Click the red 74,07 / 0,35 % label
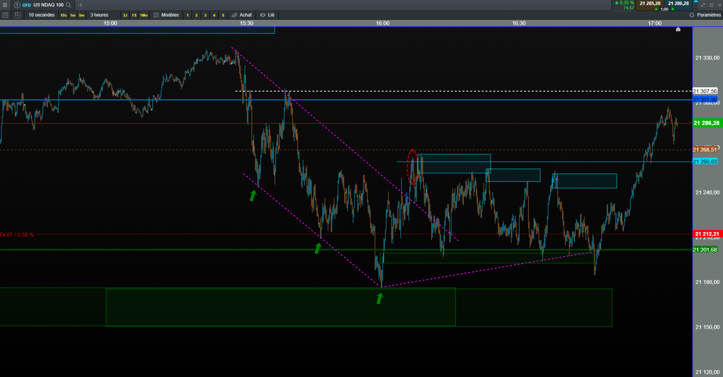This screenshot has width=723, height=377. 17,235
